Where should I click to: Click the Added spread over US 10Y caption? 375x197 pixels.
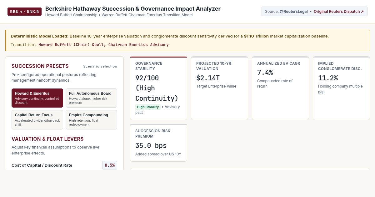click(158, 154)
